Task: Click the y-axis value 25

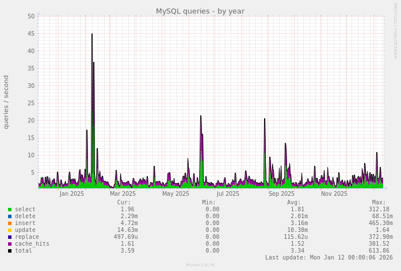Action: tap(31, 103)
